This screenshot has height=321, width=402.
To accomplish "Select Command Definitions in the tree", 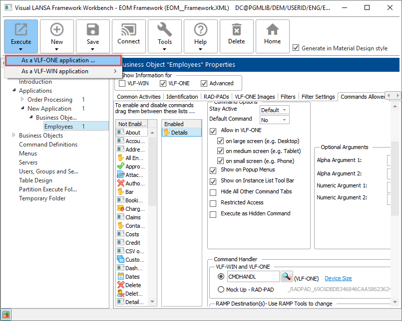I will click(x=48, y=145).
